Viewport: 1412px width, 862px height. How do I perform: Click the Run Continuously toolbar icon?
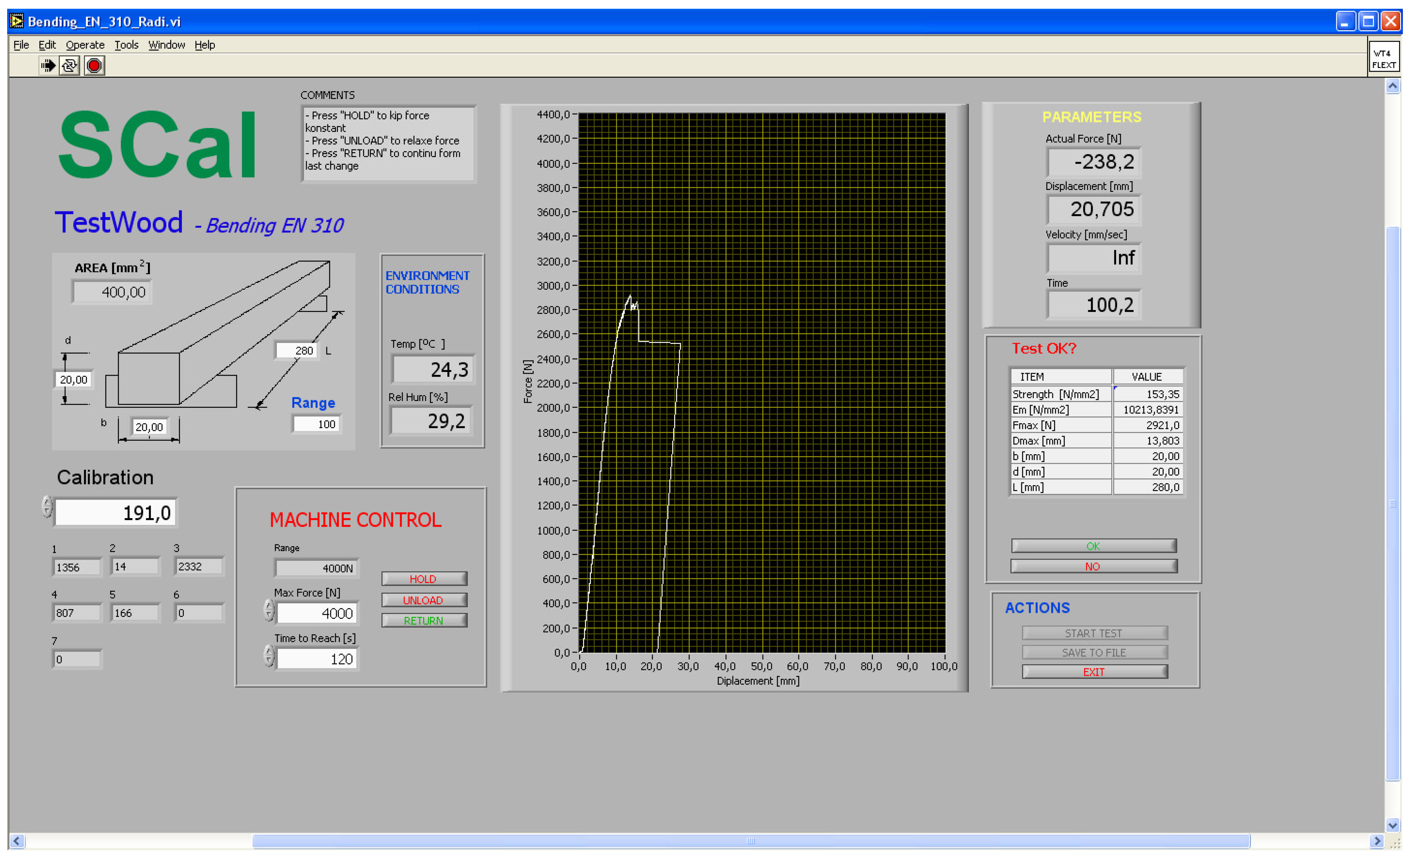tap(70, 66)
